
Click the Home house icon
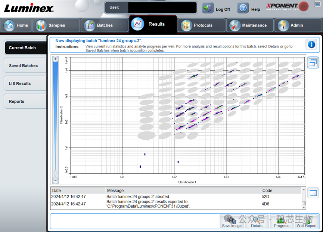click(9, 25)
